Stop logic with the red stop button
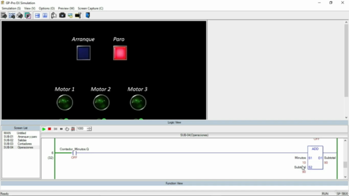The width and height of the screenshot is (349, 196). pos(50,129)
